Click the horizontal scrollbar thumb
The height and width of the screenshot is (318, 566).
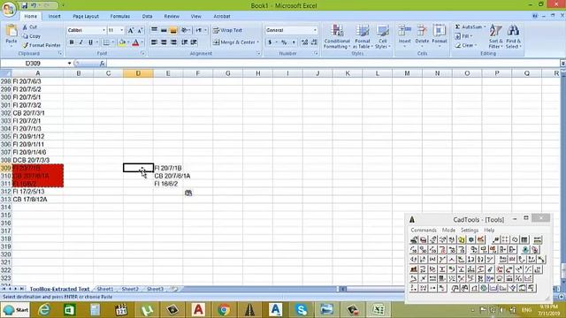pos(375,289)
